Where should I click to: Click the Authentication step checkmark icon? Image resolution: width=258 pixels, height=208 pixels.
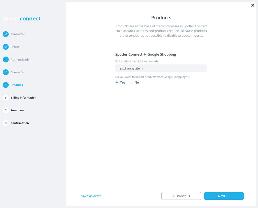6,60
